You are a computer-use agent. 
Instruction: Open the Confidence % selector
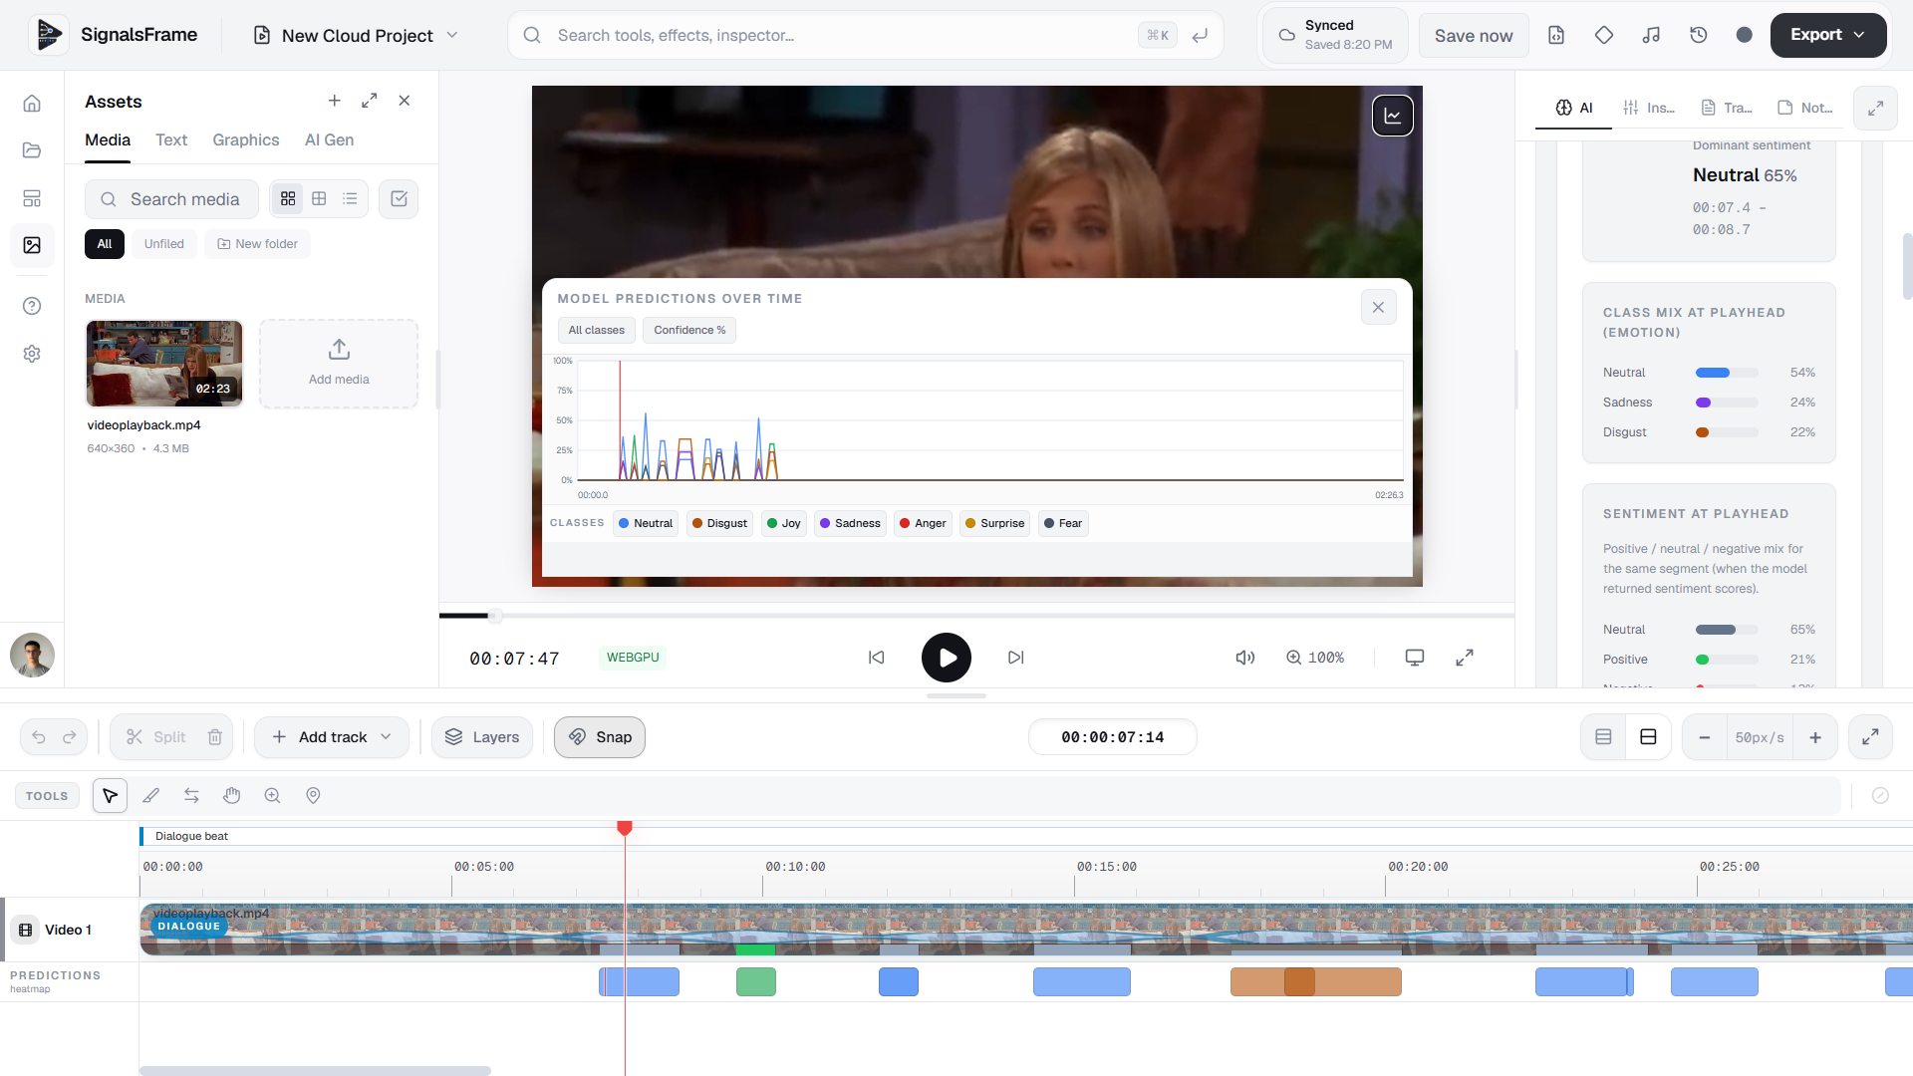point(689,331)
